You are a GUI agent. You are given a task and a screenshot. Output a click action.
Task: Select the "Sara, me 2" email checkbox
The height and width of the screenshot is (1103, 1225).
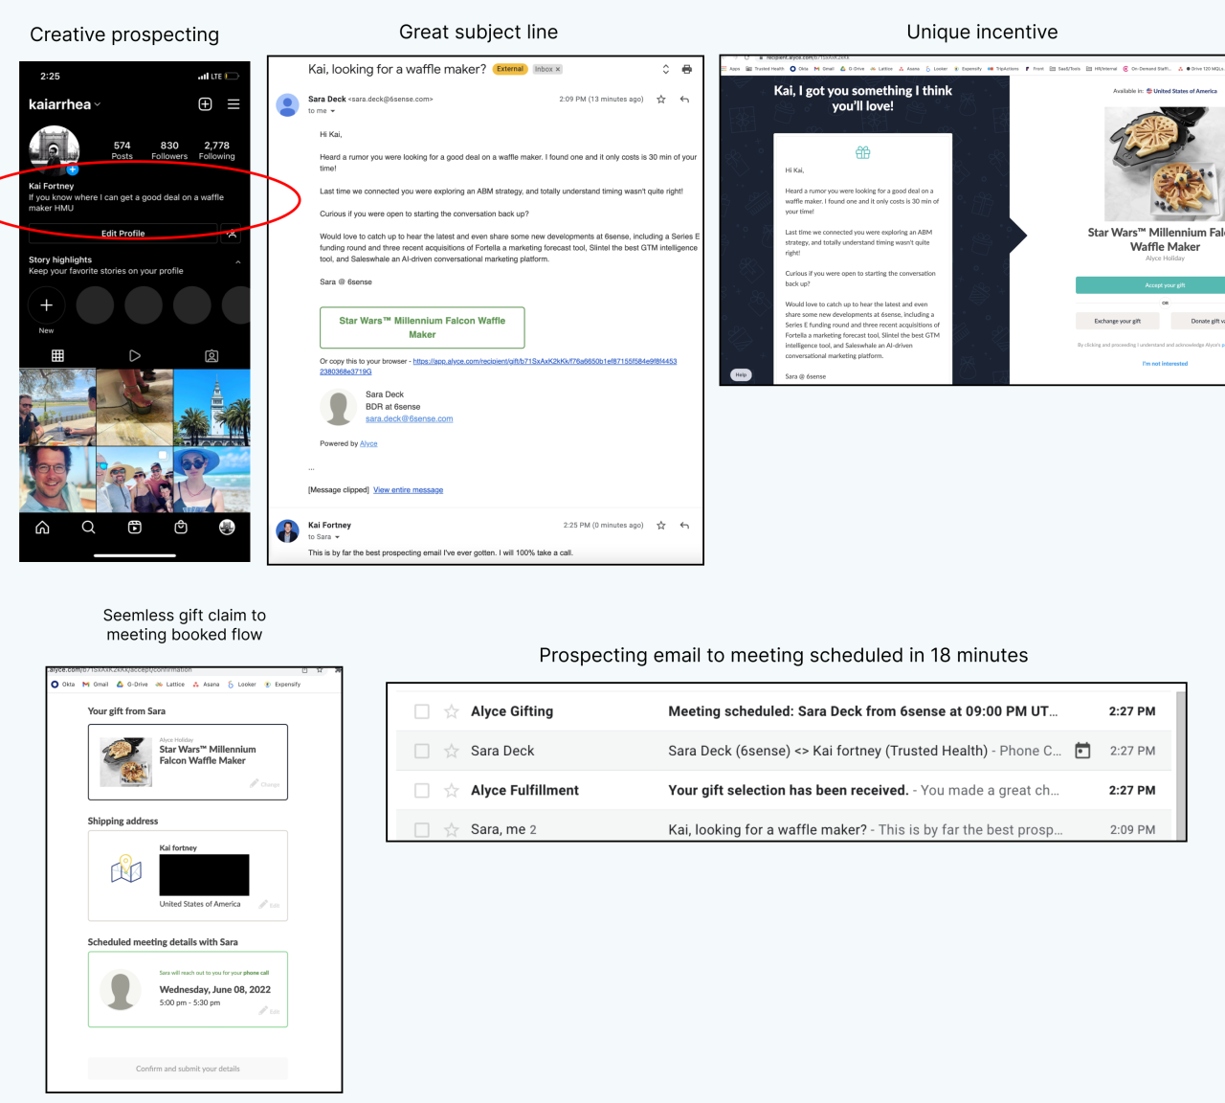click(x=421, y=829)
